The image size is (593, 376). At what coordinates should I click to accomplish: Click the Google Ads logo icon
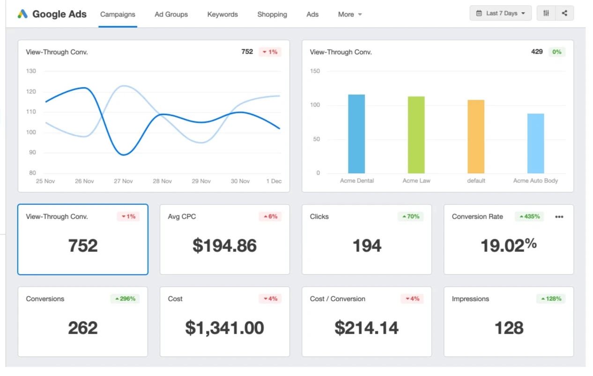click(22, 14)
